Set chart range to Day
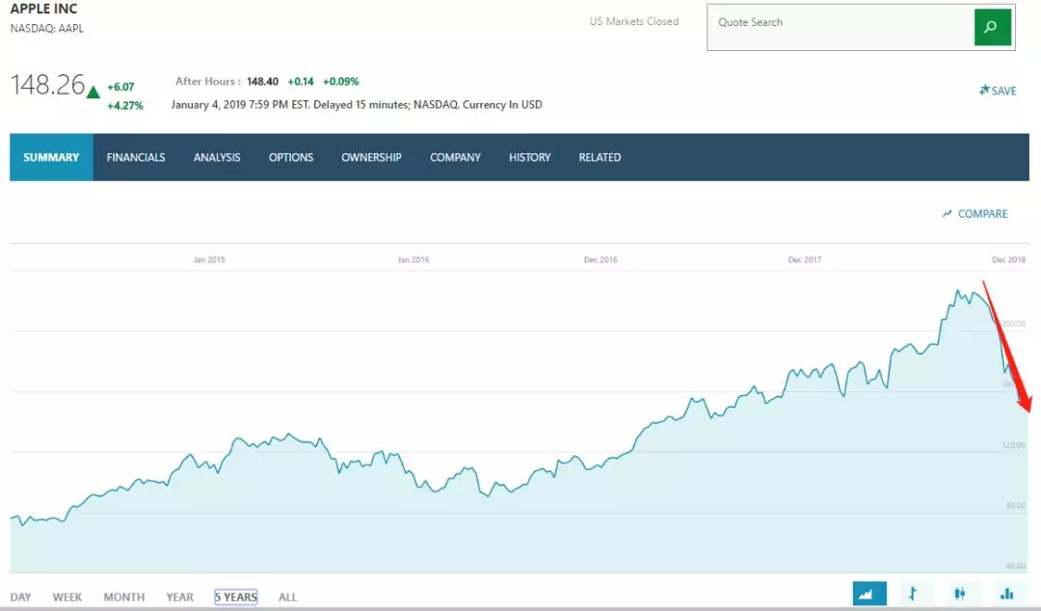 [20, 598]
